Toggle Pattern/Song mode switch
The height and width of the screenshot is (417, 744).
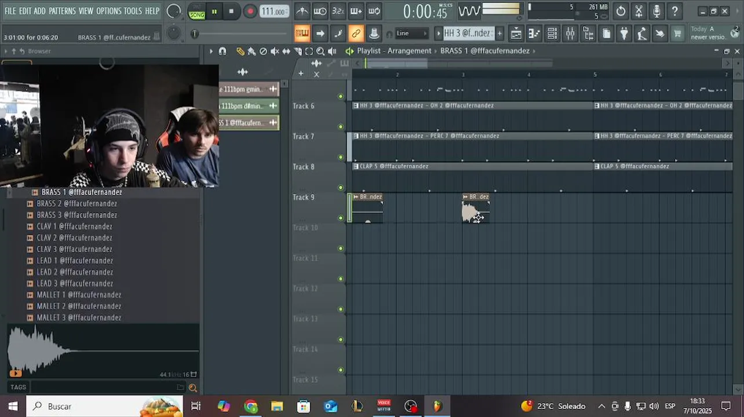[x=197, y=11]
